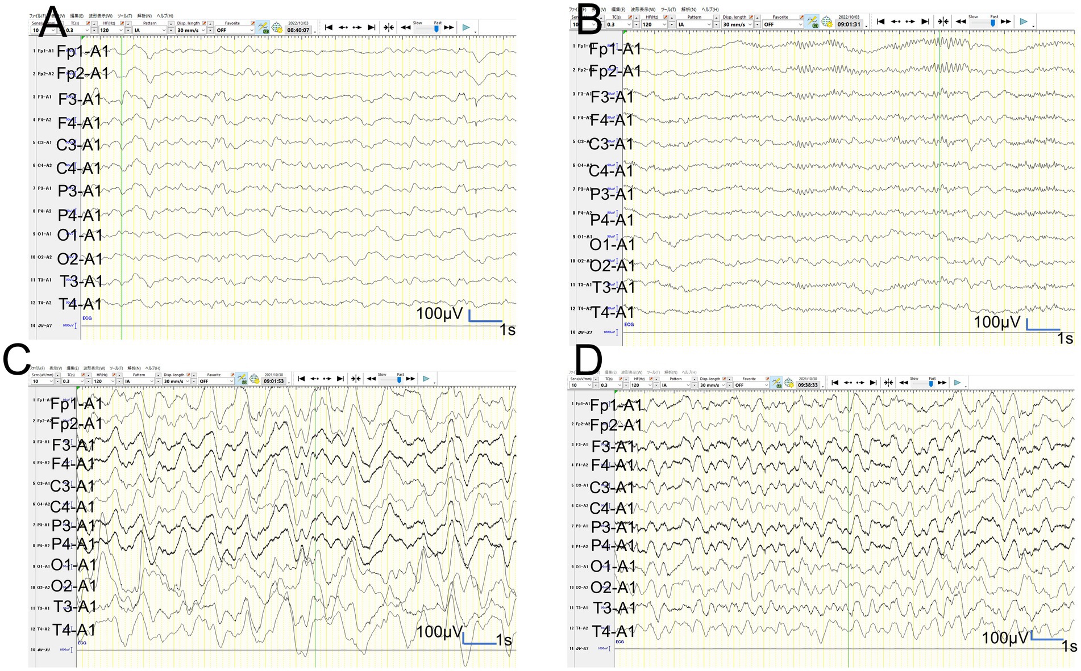Increase Sens value with up stepper in panel C
Viewport: 1081px width, 671px height.
[58, 375]
